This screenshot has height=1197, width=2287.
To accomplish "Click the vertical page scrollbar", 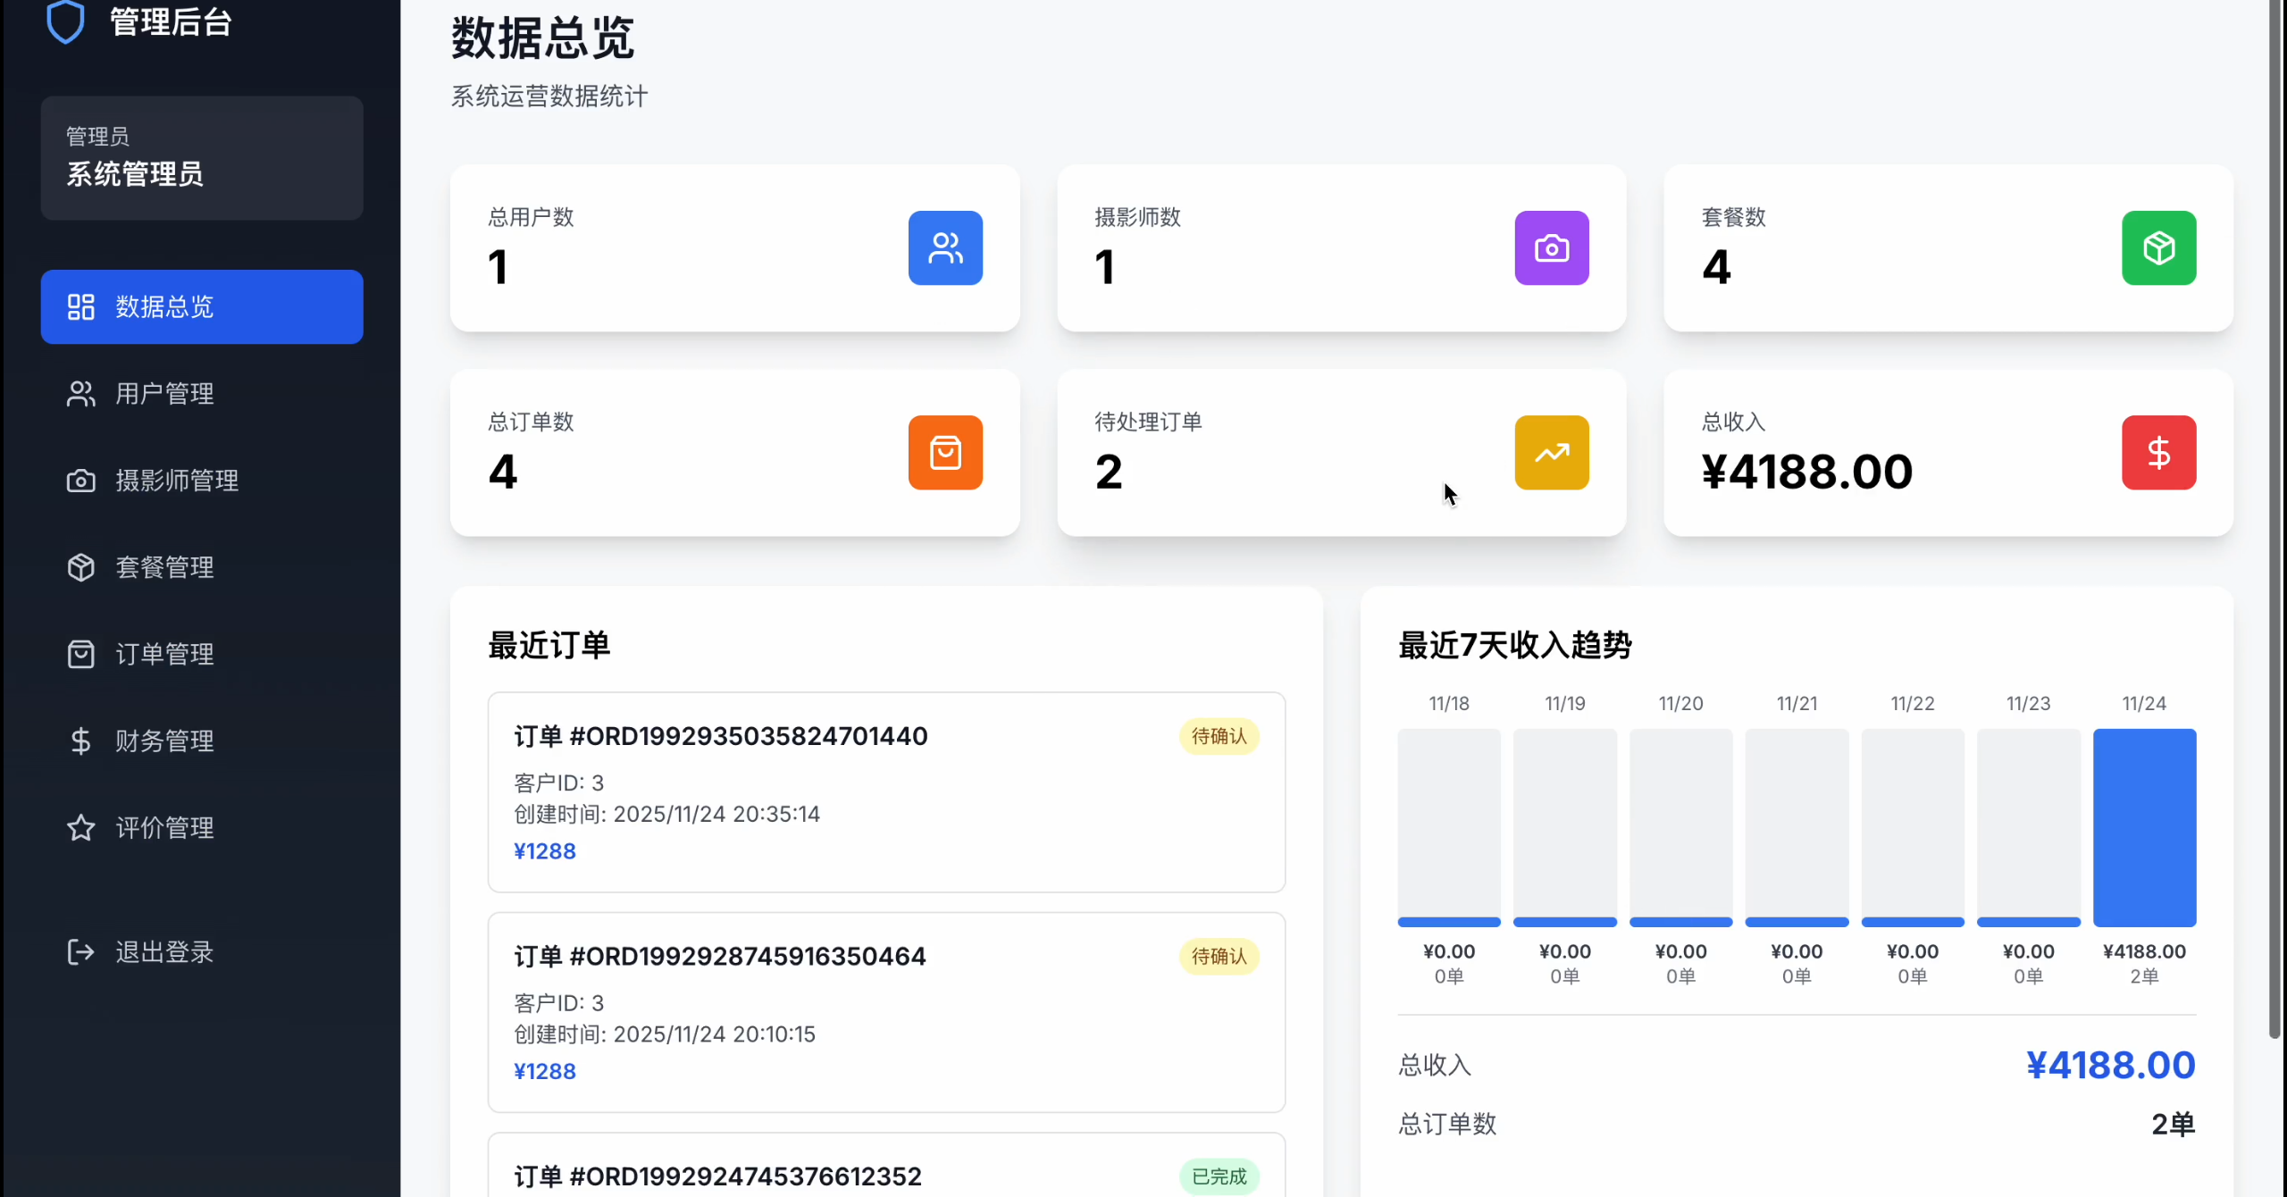I will pos(2274,518).
